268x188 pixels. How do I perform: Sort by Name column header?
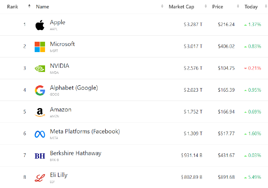[x=43, y=7]
